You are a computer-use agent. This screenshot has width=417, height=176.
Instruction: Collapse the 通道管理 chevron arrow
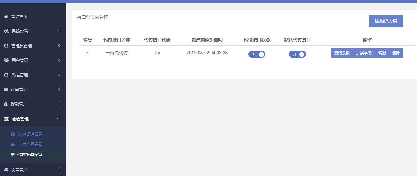58,119
